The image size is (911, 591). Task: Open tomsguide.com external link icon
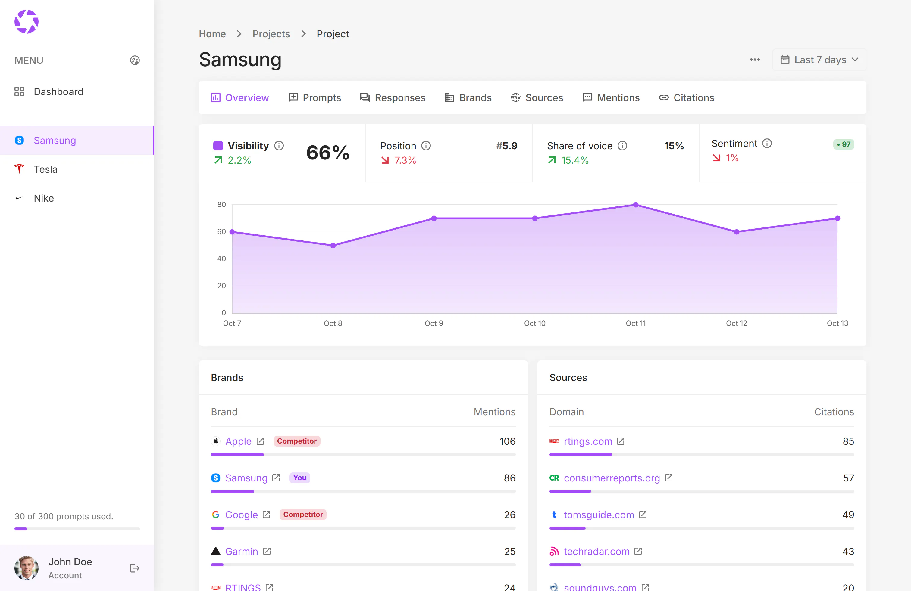[643, 515]
